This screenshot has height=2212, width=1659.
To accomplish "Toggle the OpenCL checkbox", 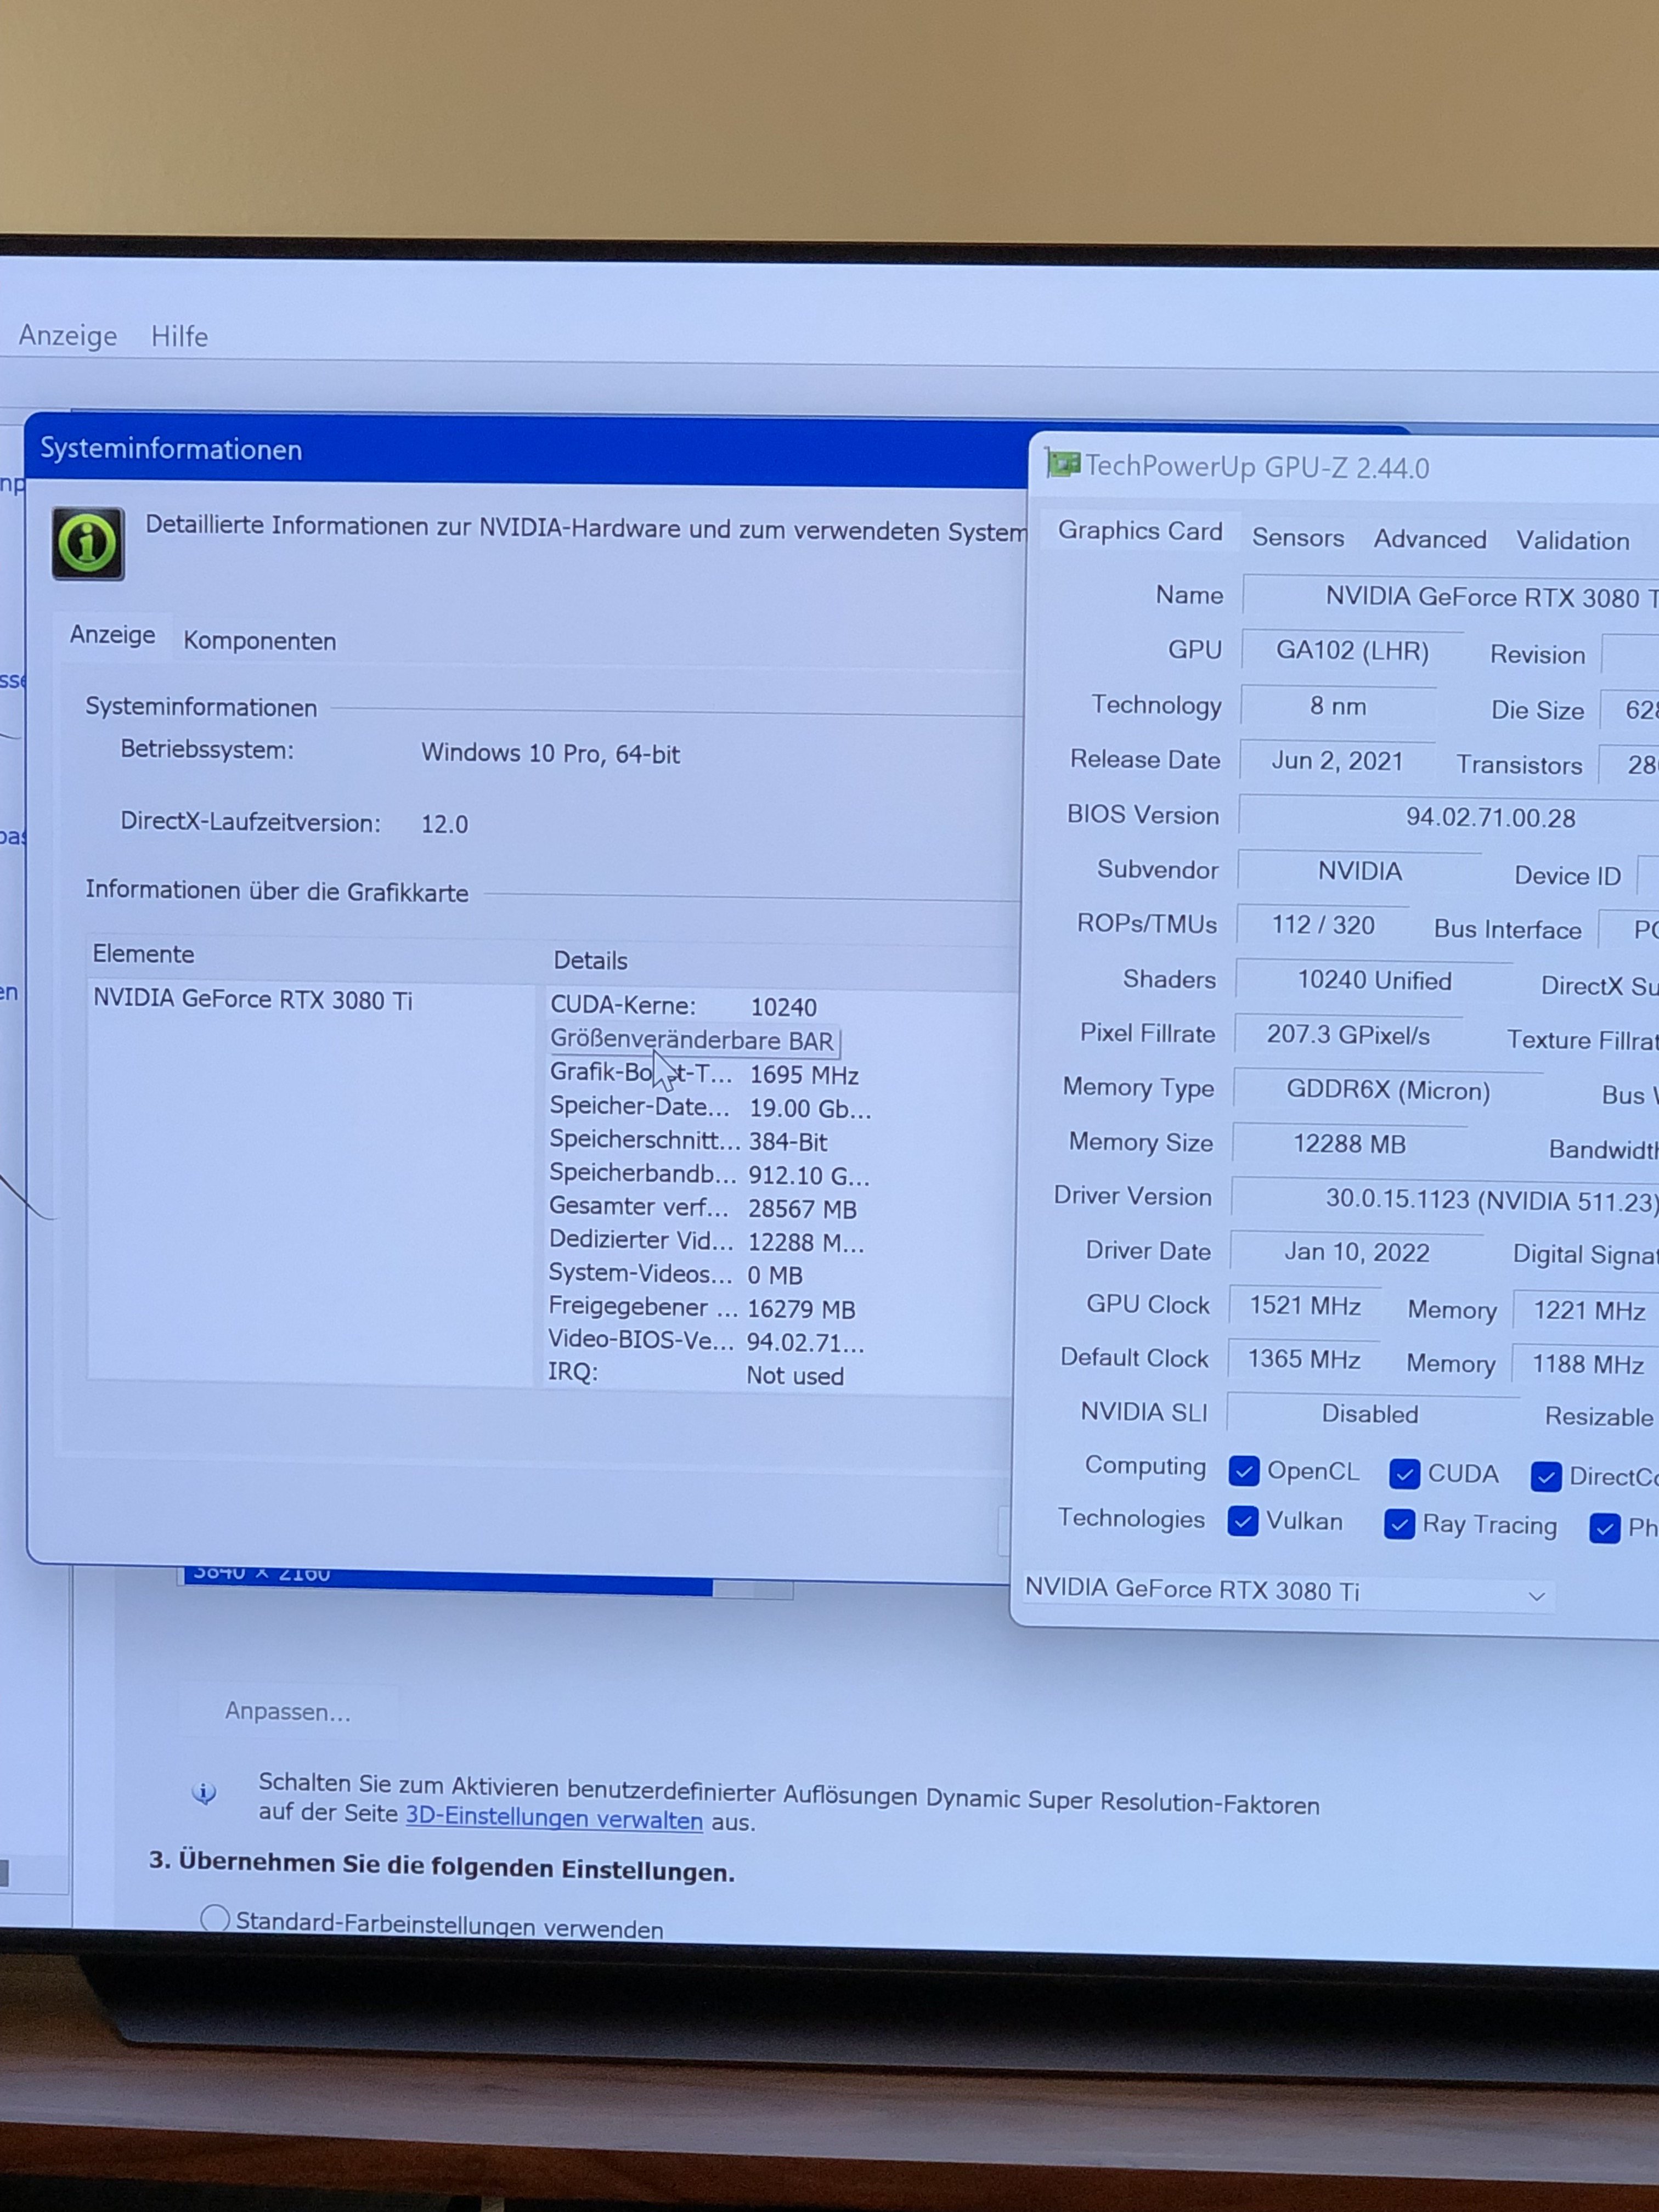I will tap(1243, 1471).
